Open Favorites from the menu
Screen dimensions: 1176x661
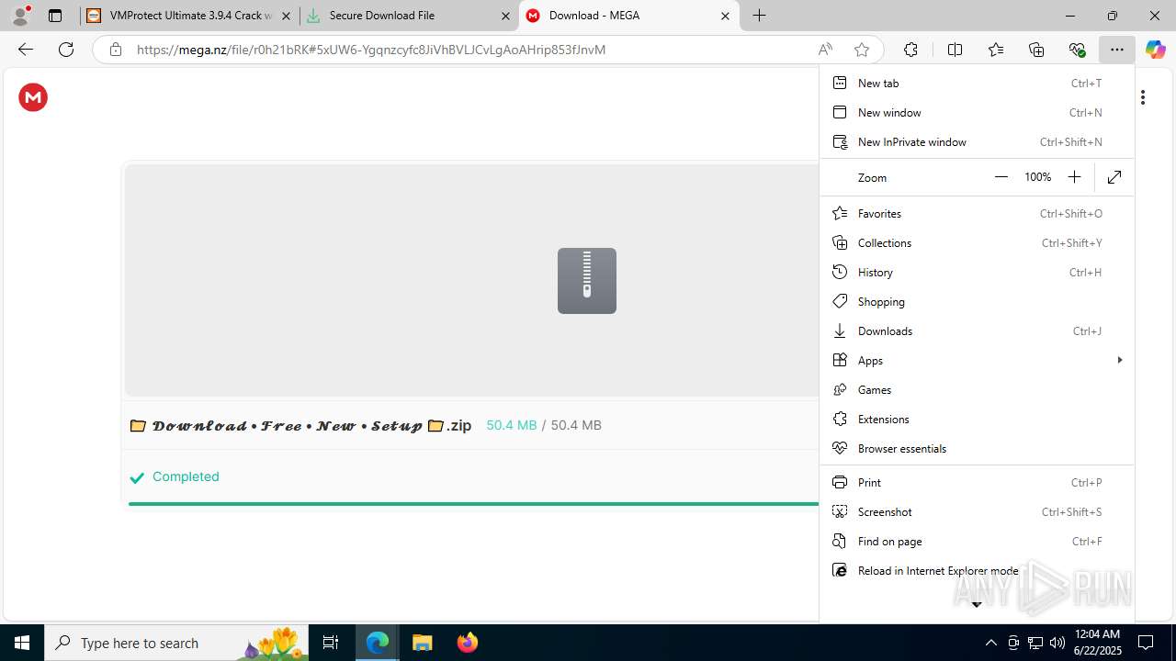pyautogui.click(x=977, y=213)
